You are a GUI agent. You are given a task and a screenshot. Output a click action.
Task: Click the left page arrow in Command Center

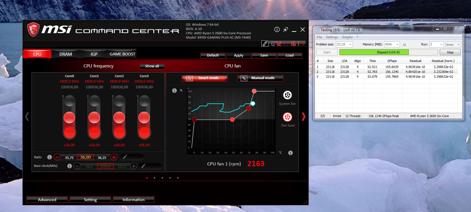pos(27,116)
